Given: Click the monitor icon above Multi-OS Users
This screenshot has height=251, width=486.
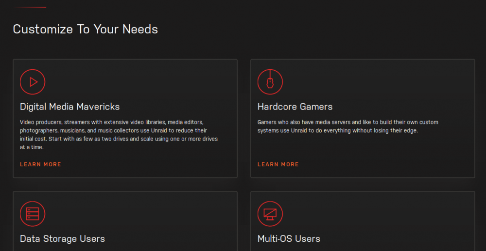Looking at the screenshot, I should (x=270, y=214).
